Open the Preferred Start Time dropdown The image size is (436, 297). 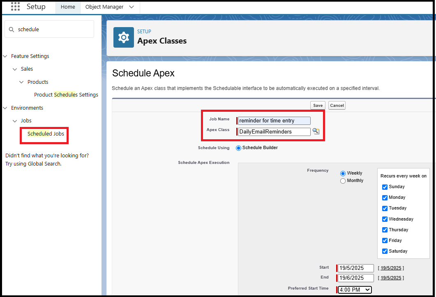pyautogui.click(x=355, y=290)
